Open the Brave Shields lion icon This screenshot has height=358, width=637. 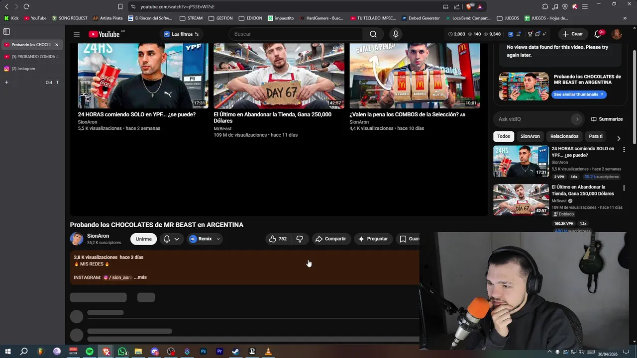click(470, 6)
